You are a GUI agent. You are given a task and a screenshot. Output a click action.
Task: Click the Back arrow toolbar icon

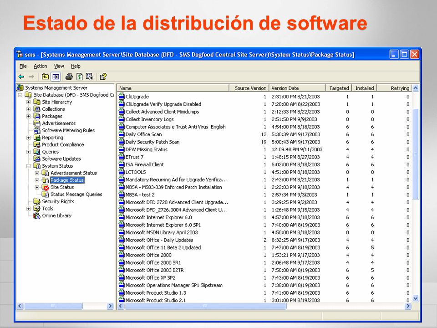(21, 77)
